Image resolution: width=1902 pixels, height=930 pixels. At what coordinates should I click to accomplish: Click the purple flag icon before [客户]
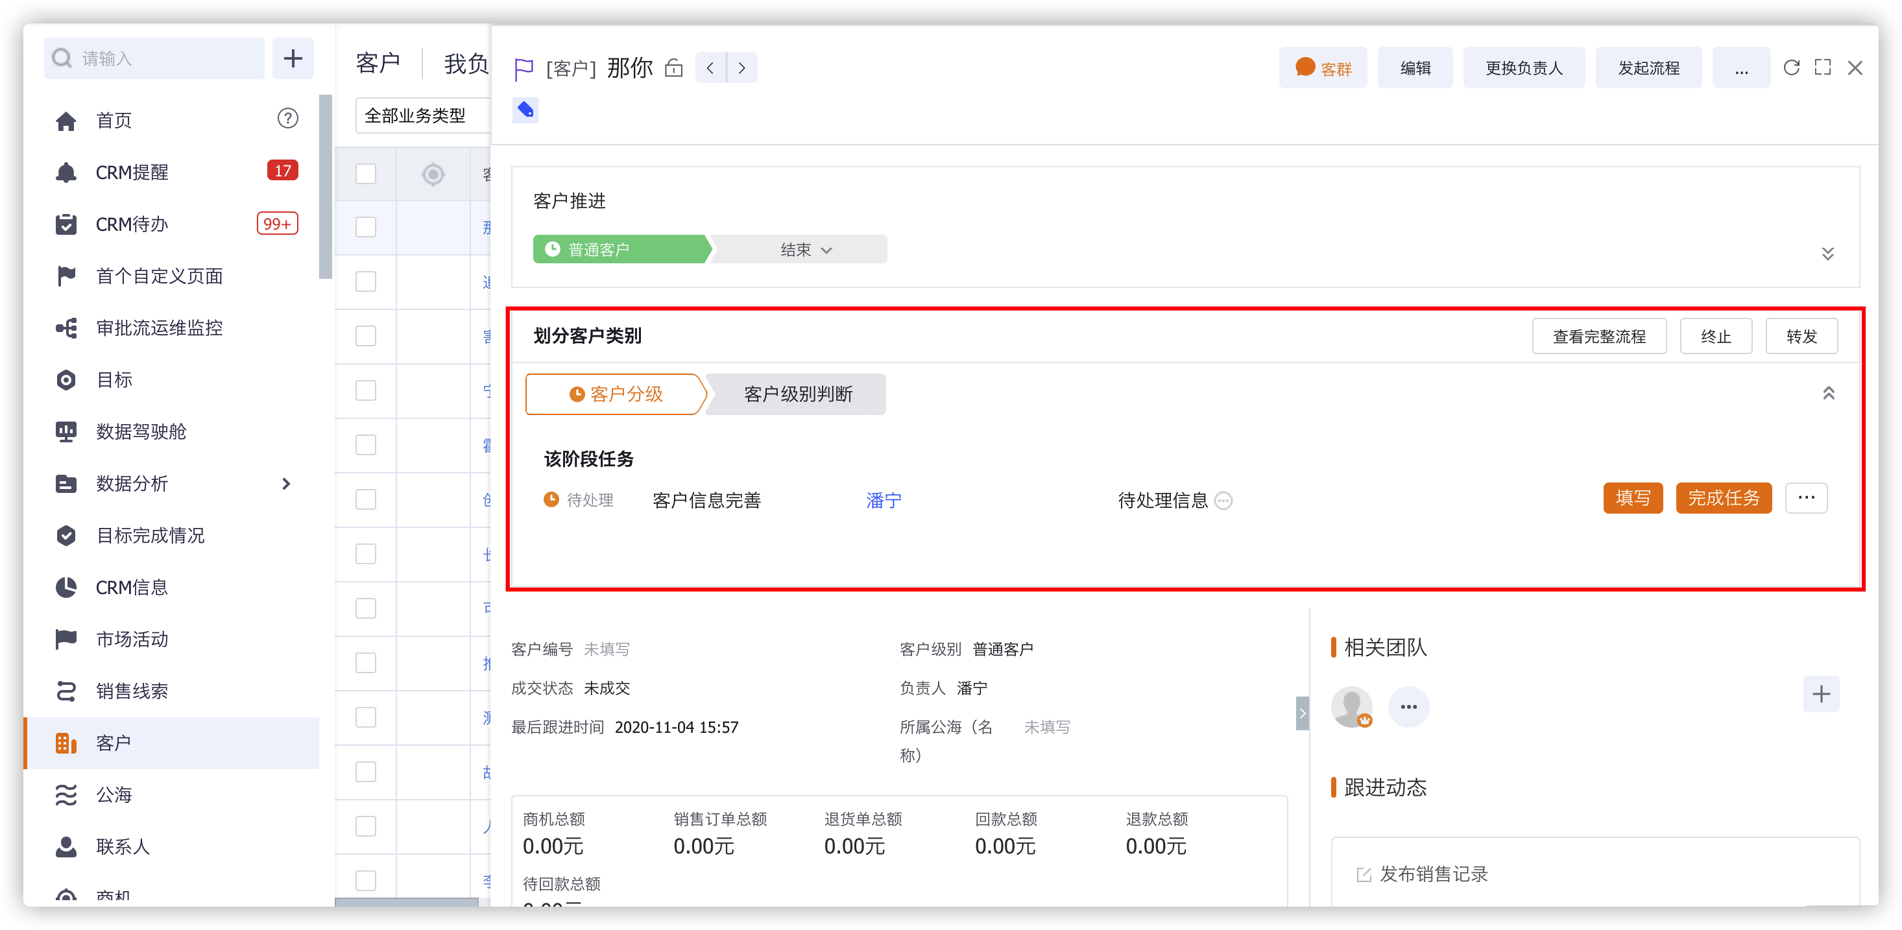[x=524, y=69]
